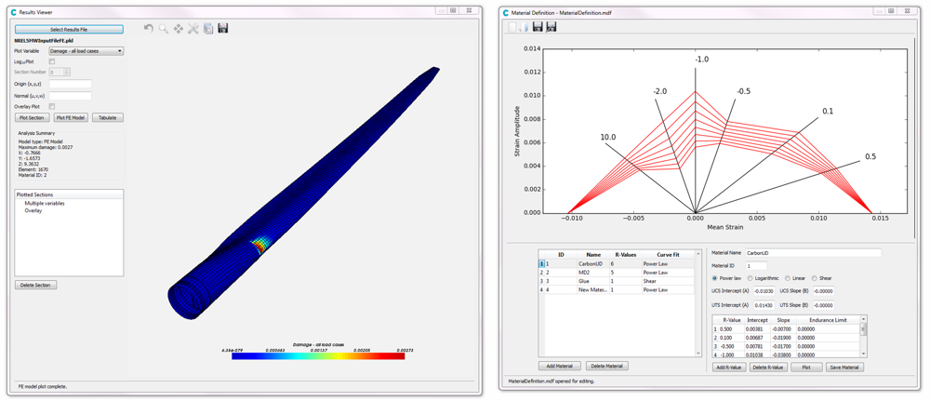Activate the pan move tool

pos(179,29)
